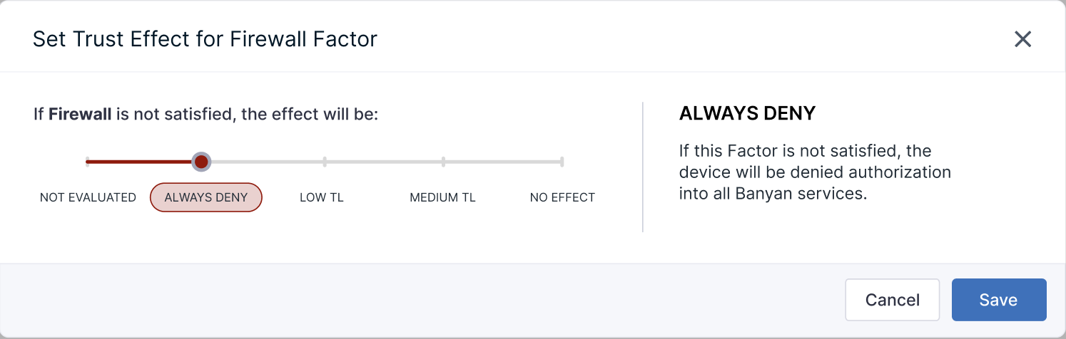This screenshot has height=339, width=1066.
Task: Choose the MEDIUM TL effect label
Action: (x=442, y=197)
